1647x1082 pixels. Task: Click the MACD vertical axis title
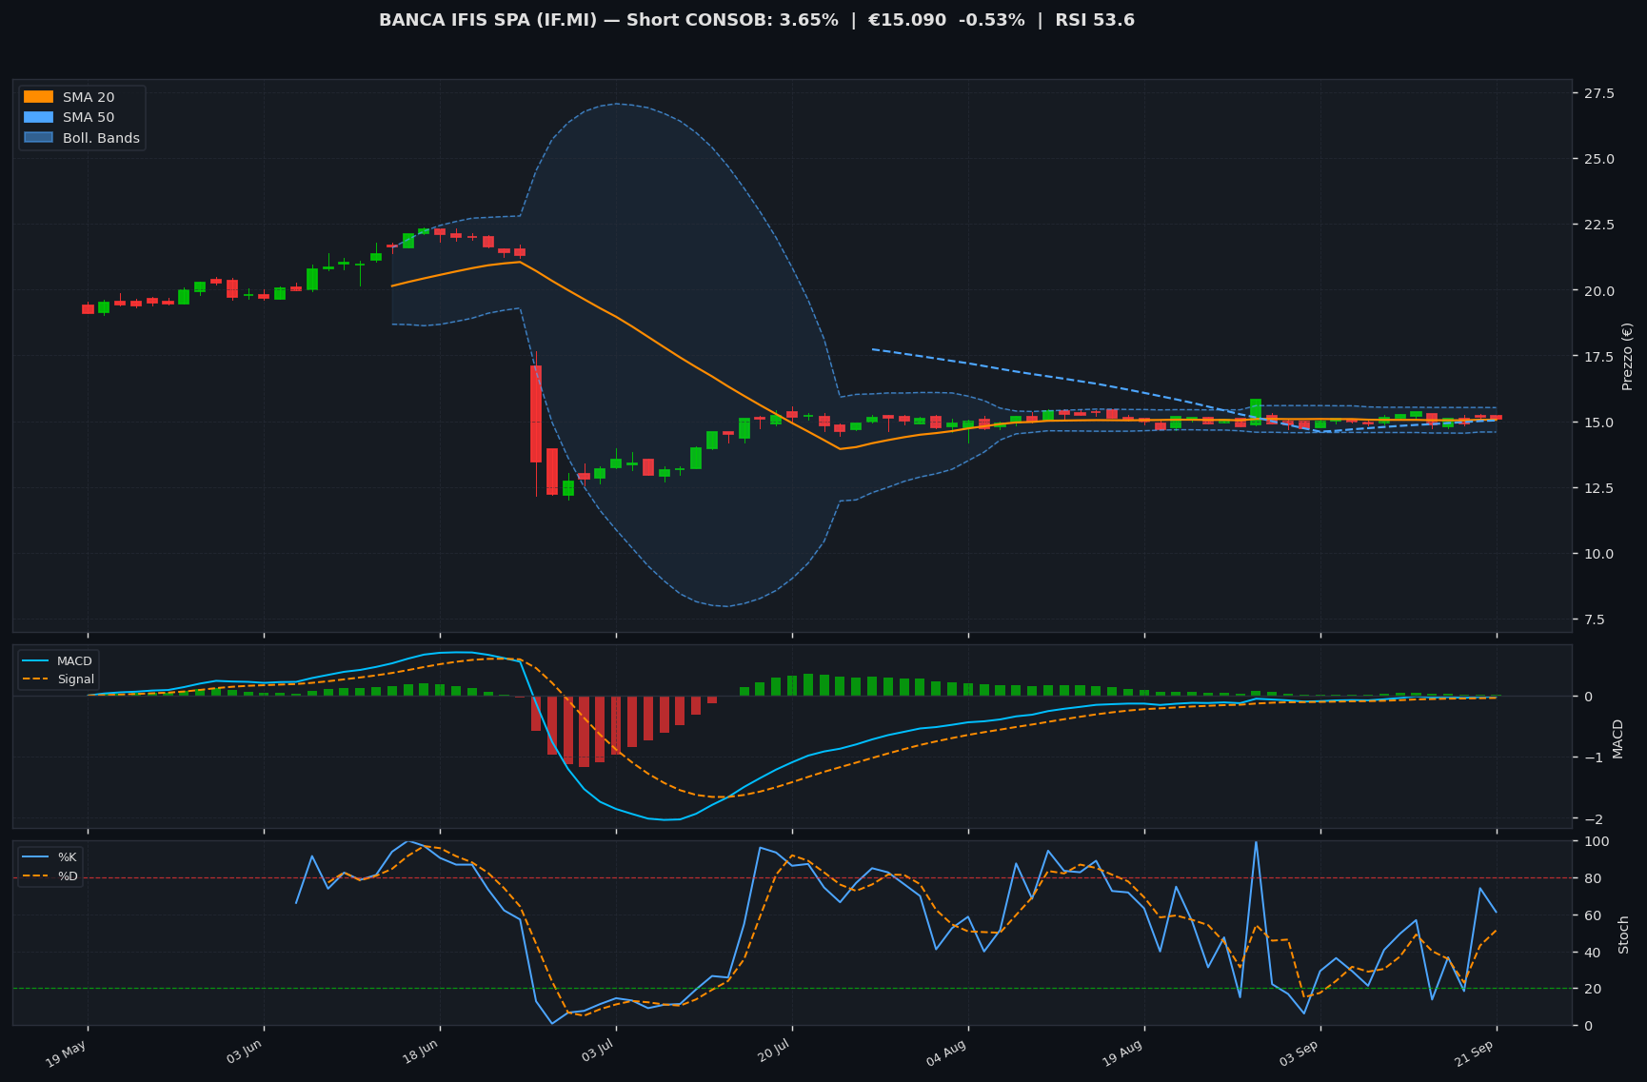[x=1617, y=738]
